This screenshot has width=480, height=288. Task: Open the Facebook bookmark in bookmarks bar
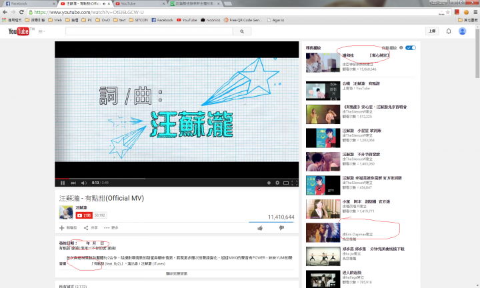pyautogui.click(x=162, y=20)
